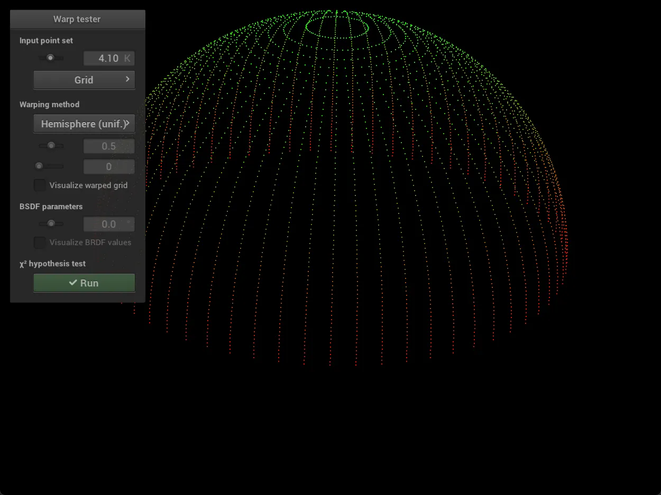The height and width of the screenshot is (495, 661).
Task: Select the 0 parameter value field
Action: point(108,166)
